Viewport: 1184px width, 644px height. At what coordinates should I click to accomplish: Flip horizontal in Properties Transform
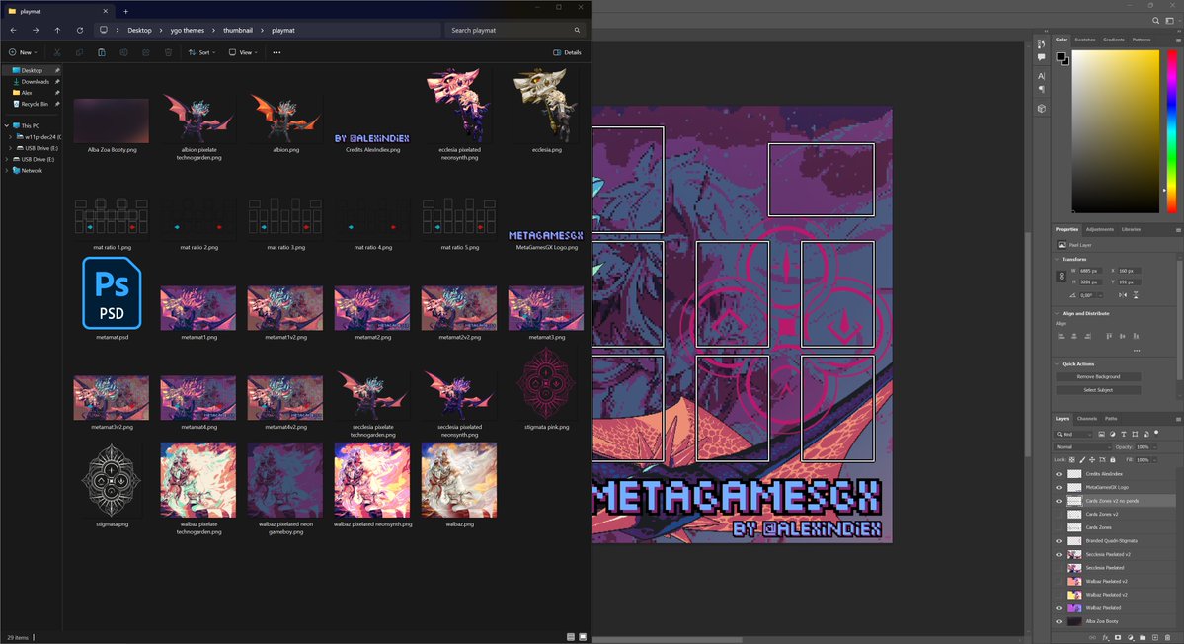pos(1123,295)
